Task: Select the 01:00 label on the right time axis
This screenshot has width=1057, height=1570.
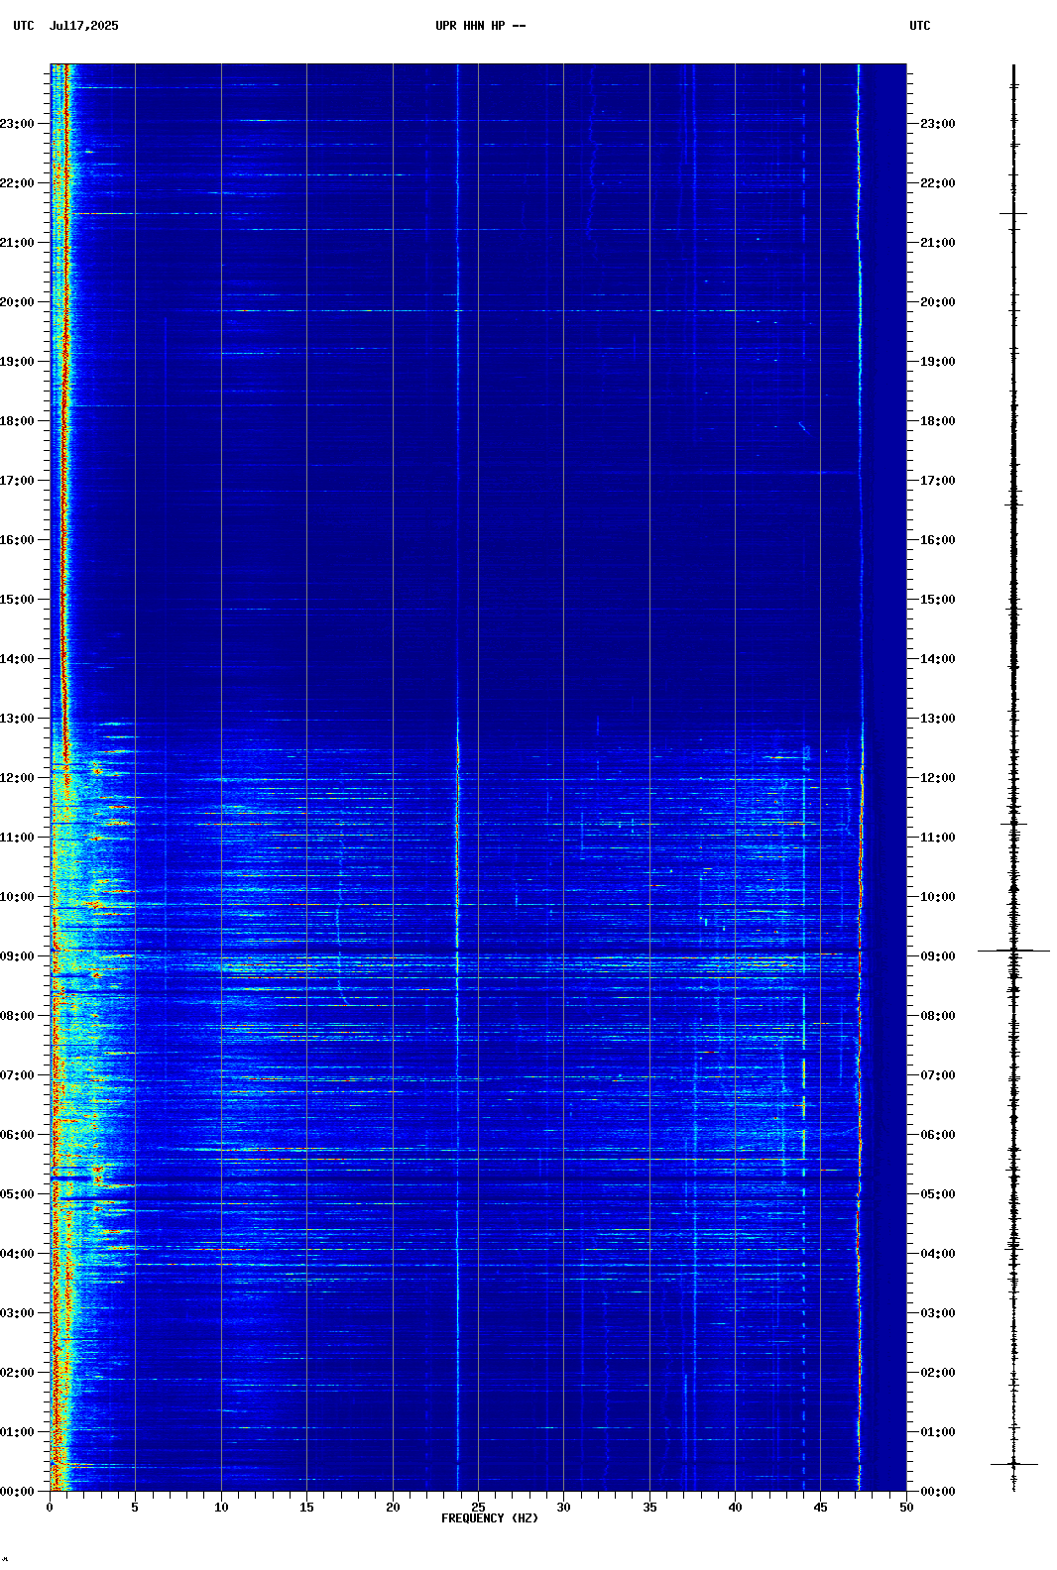Action: (938, 1432)
